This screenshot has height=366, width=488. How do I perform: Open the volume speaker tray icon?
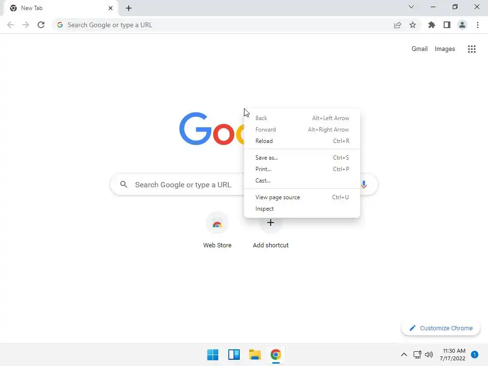(429, 355)
